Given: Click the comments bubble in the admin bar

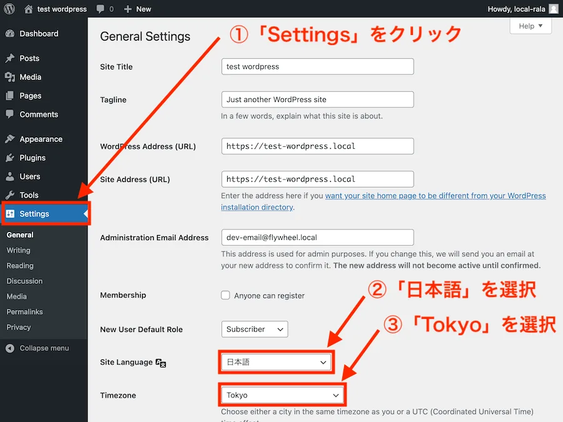Looking at the screenshot, I should (x=100, y=9).
